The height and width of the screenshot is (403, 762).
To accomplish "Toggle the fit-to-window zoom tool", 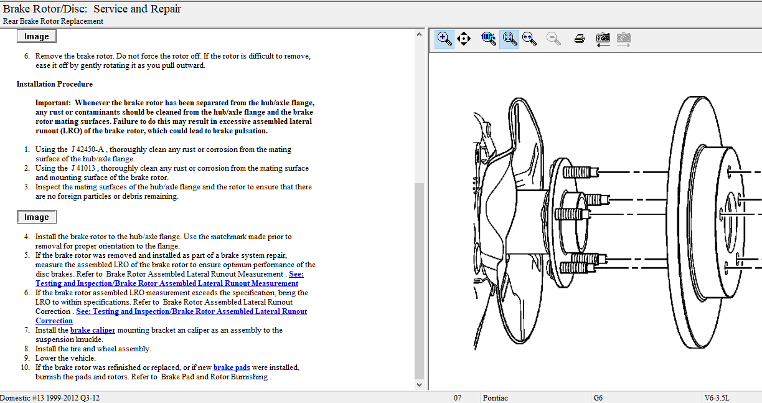I will tap(509, 39).
